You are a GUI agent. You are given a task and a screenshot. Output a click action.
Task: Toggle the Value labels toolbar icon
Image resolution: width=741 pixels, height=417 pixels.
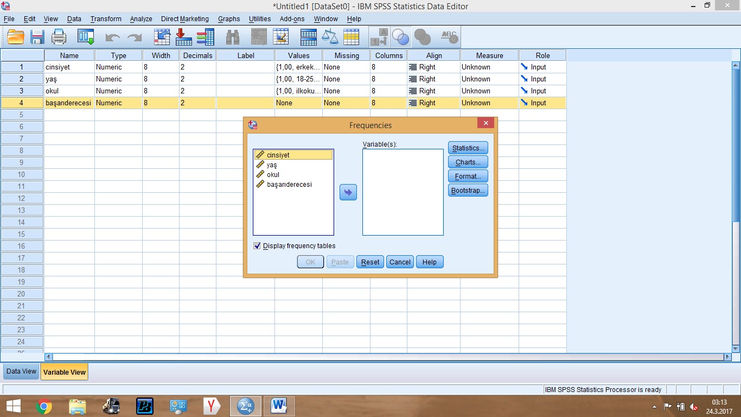point(379,37)
